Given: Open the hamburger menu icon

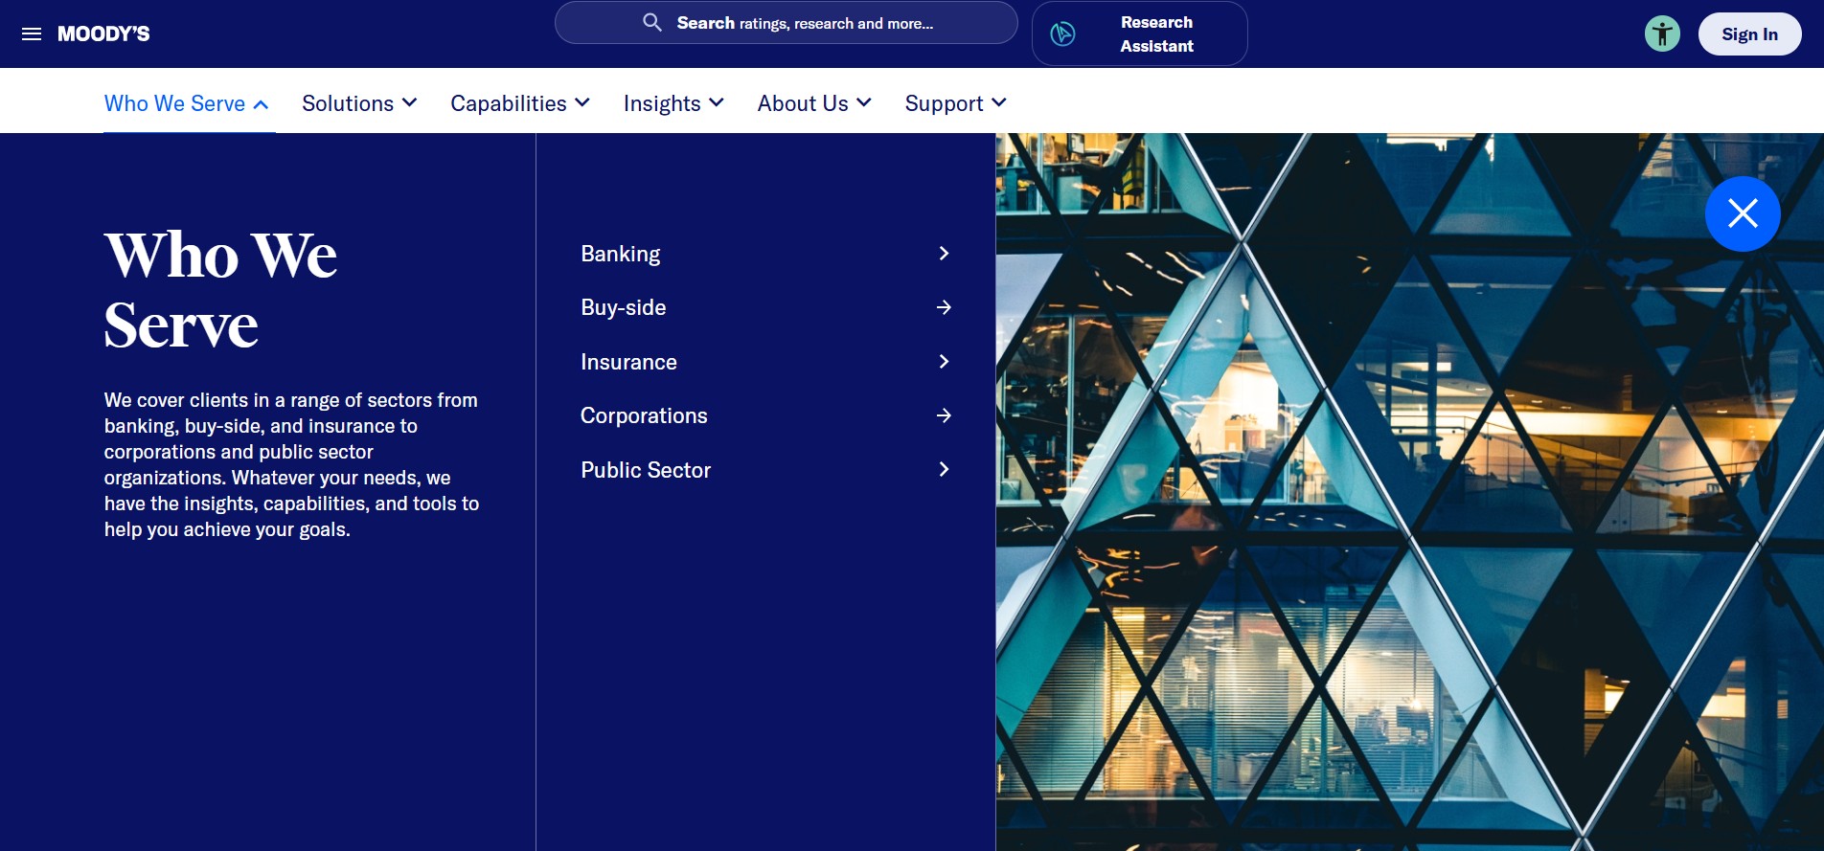Looking at the screenshot, I should [32, 34].
